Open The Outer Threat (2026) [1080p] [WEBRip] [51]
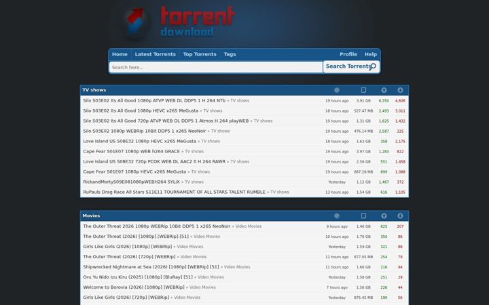Viewport: 489px width, 305px height. (x=136, y=237)
